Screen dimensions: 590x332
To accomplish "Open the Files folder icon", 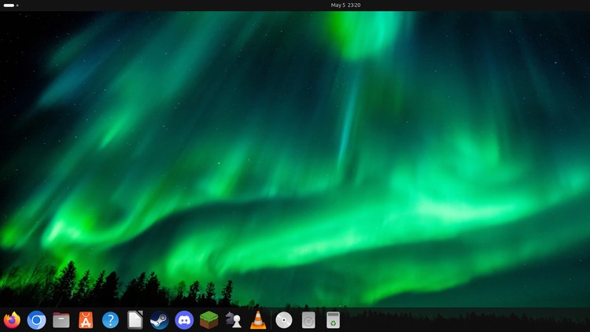I will [x=61, y=320].
